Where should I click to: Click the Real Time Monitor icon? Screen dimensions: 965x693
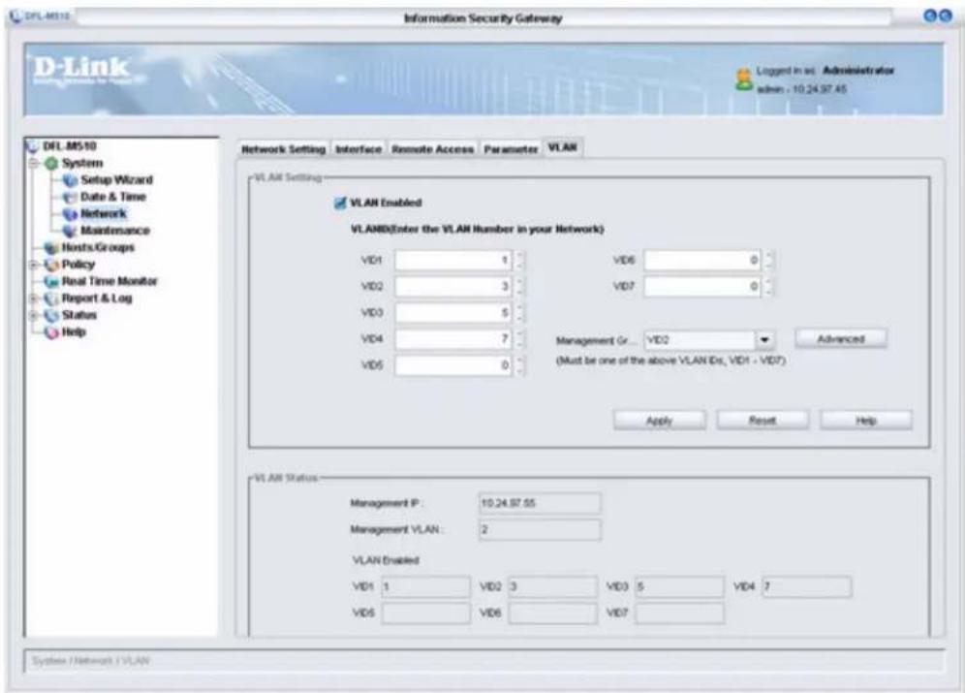pyautogui.click(x=51, y=282)
